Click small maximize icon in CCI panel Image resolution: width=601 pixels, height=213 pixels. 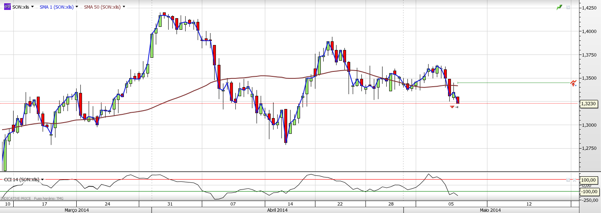point(568,180)
